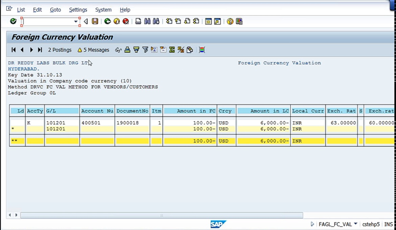Click the Print icon in the standard toolbar
The width and height of the screenshot is (396, 230).
click(x=138, y=21)
